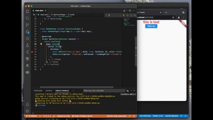This screenshot has width=213, height=120.
Task: Click the stop square in the debug toolbar
Action: (x=131, y=15)
